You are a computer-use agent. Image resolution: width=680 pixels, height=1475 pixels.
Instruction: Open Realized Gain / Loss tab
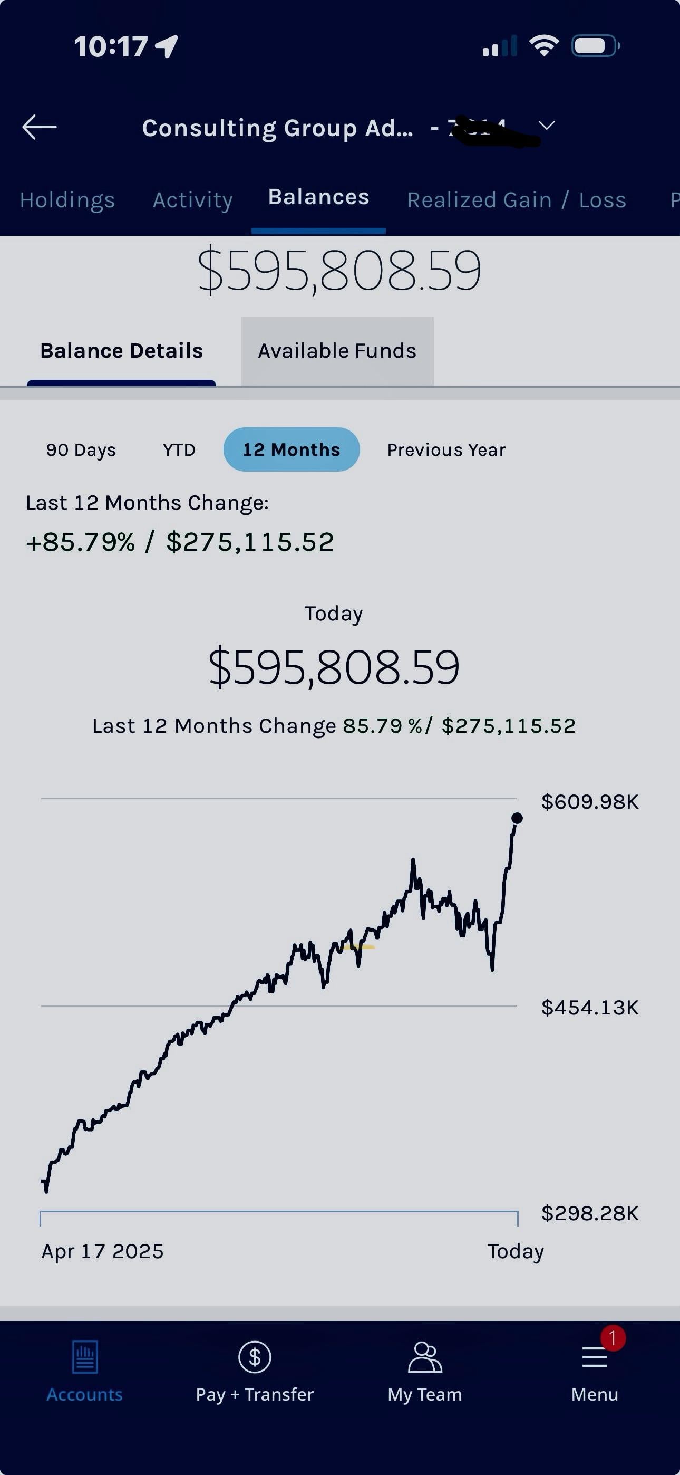pos(516,200)
